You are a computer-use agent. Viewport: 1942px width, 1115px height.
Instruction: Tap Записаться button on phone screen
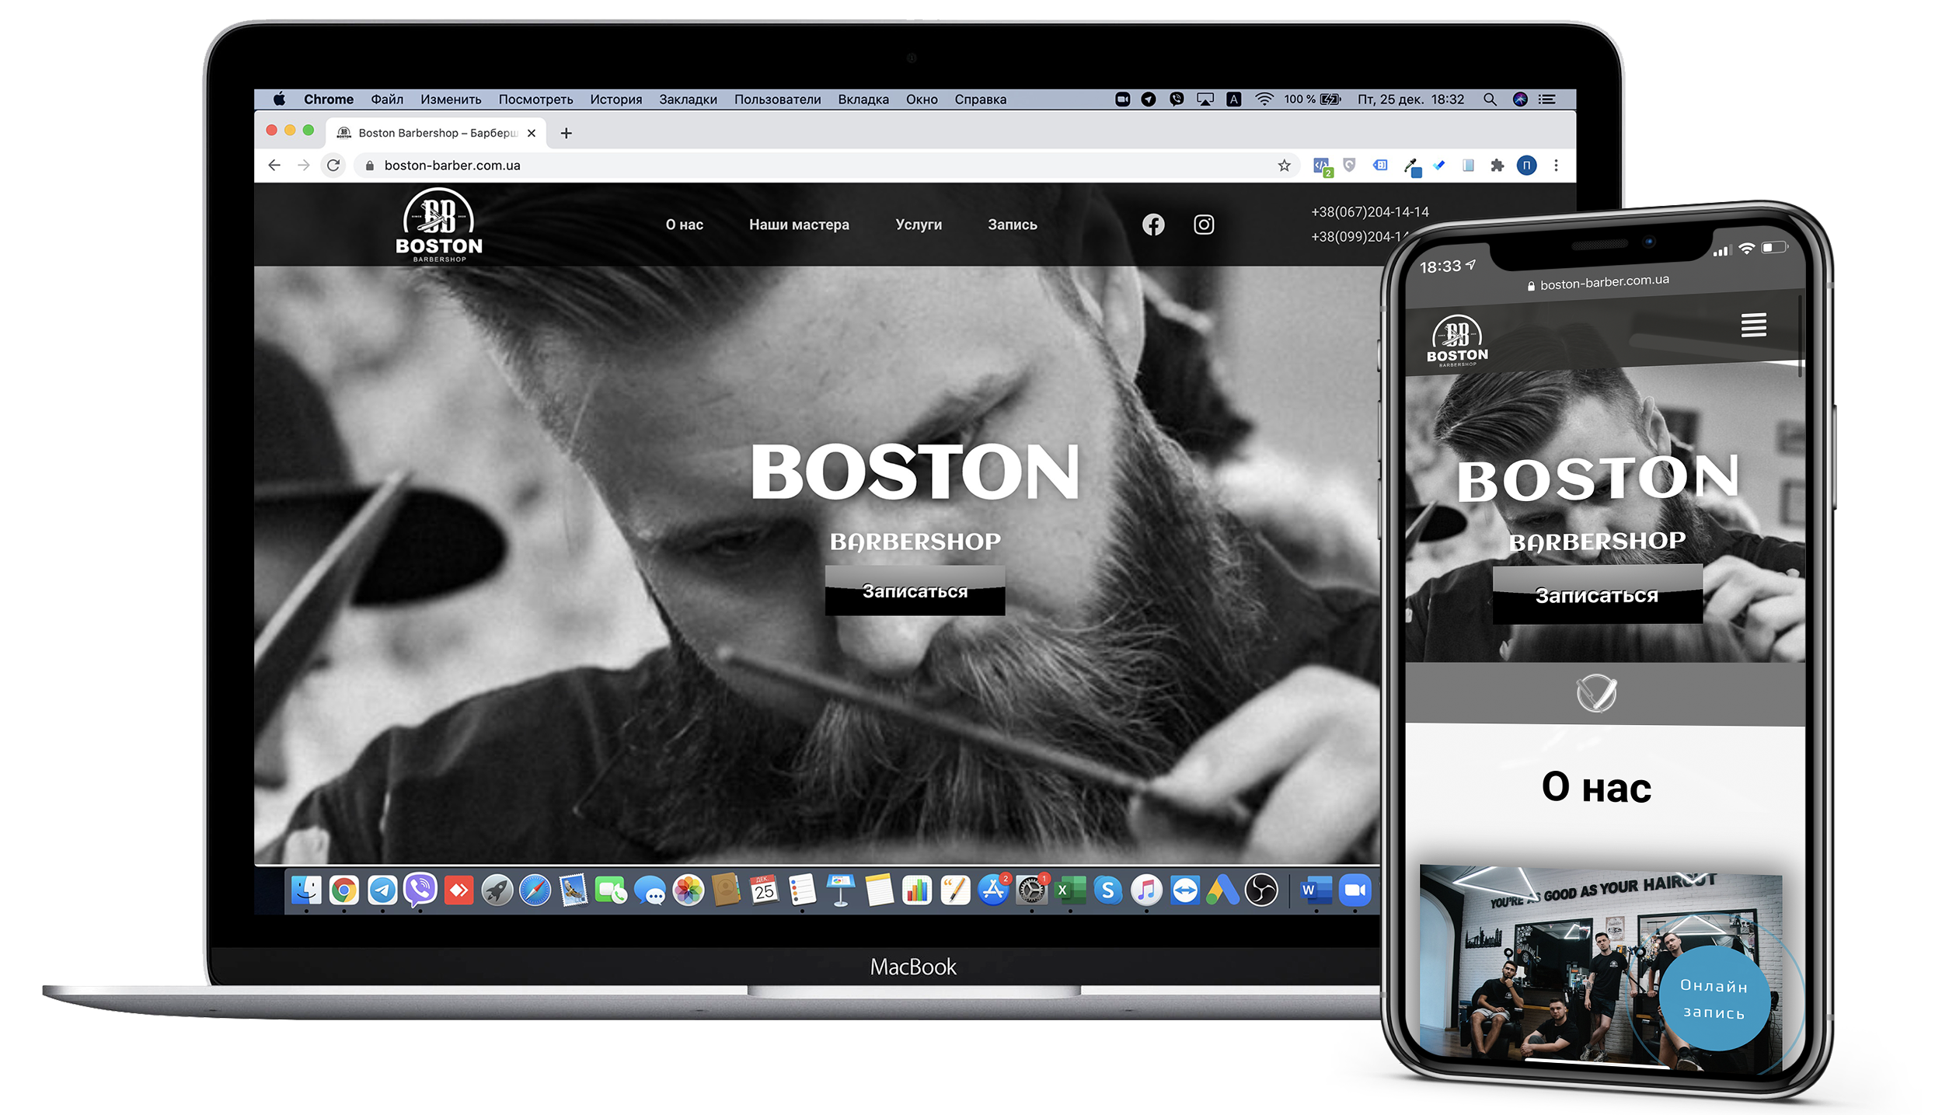tap(1597, 595)
